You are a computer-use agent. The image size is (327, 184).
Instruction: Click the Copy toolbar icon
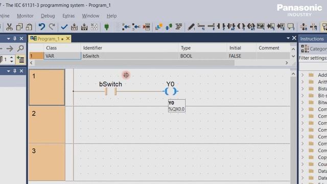pos(19,27)
